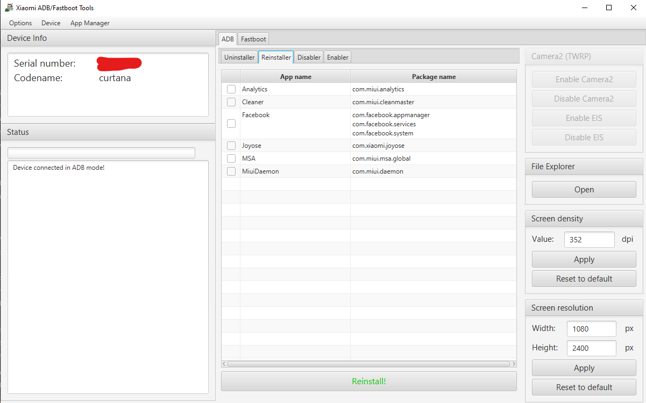Enable the MSA checkbox
This screenshot has width=646, height=403.
231,159
